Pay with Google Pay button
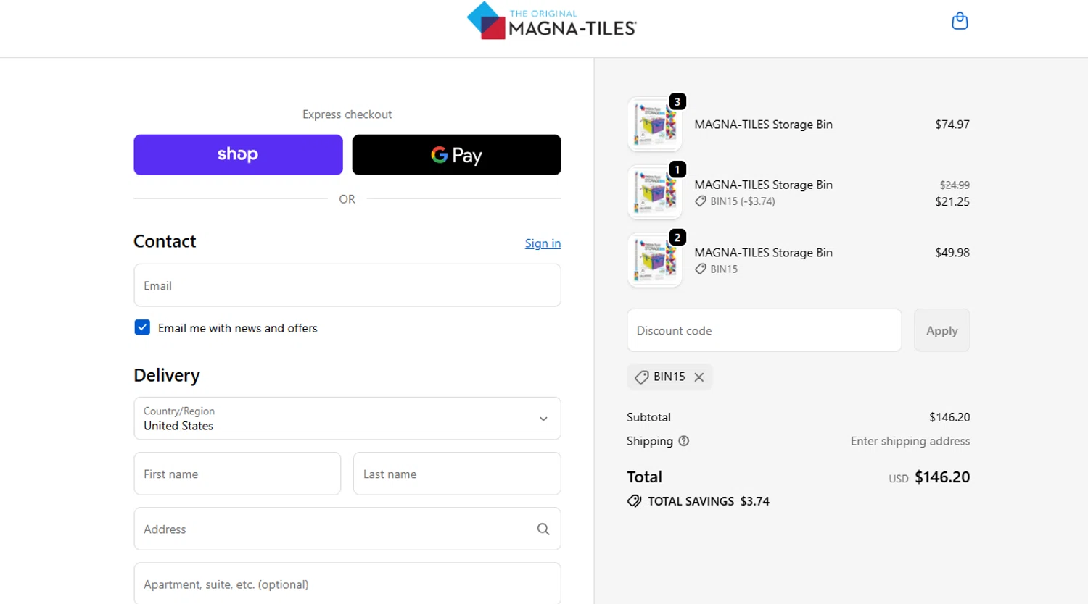1088x604 pixels. [x=457, y=154]
